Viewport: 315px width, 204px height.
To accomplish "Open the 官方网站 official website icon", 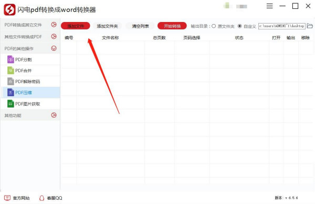I will [7, 198].
